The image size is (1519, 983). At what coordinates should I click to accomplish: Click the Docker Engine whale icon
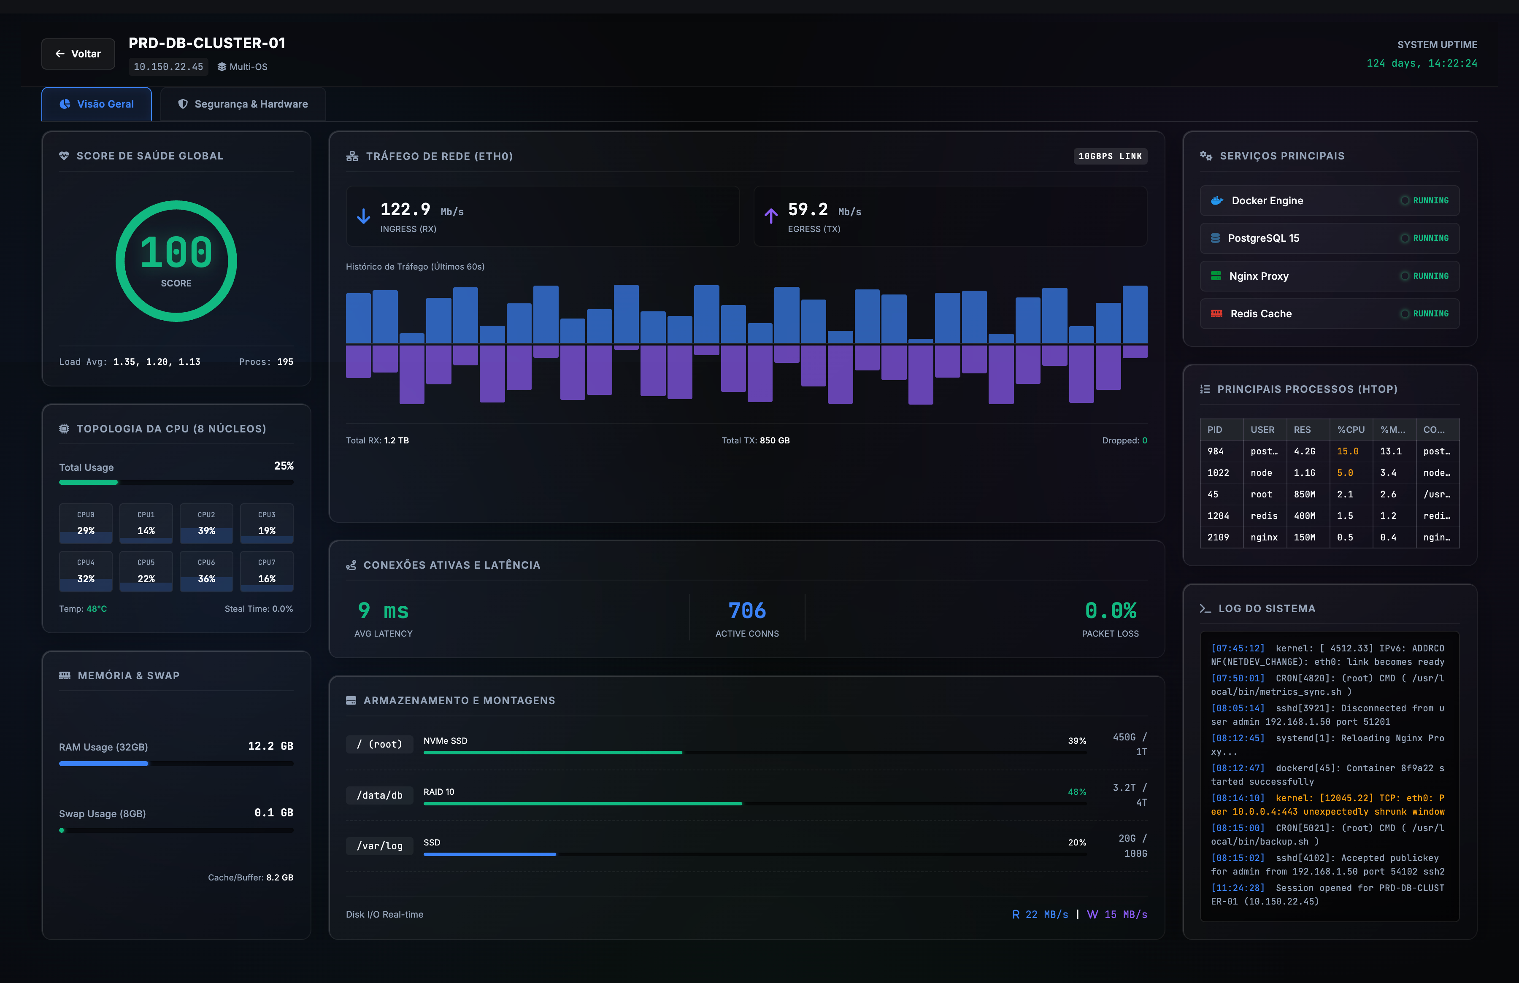(1217, 200)
